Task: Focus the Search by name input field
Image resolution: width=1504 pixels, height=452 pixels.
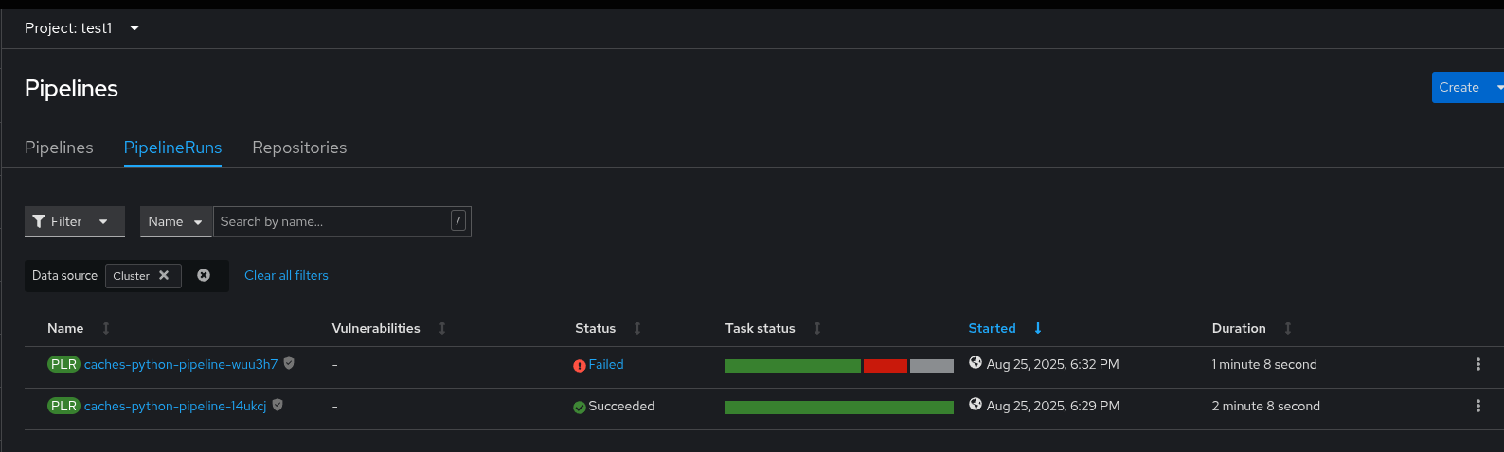Action: click(x=331, y=221)
